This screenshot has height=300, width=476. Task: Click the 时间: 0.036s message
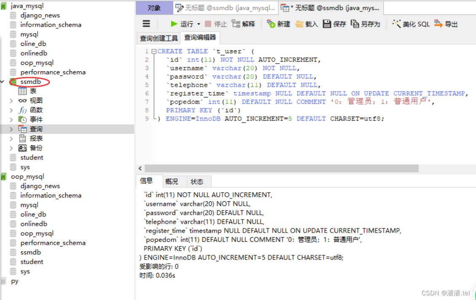pos(157,276)
